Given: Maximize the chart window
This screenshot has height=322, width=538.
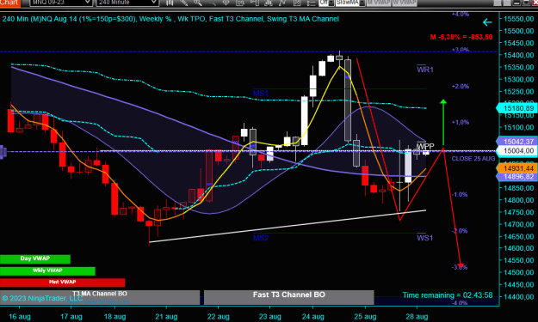Looking at the screenshot, I should coord(526,3).
